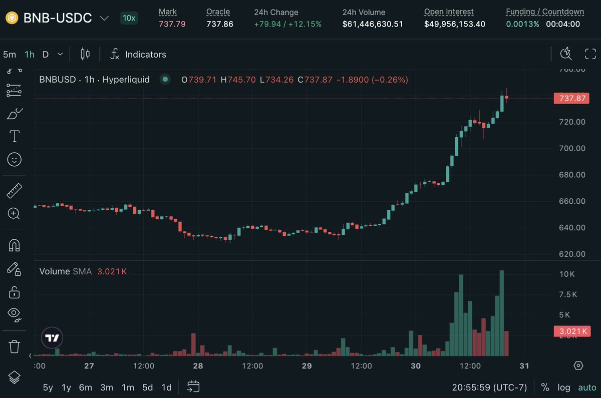Toggle stay in drawing mode pencil-lock
Viewport: 601px width, 398px height.
pos(14,268)
